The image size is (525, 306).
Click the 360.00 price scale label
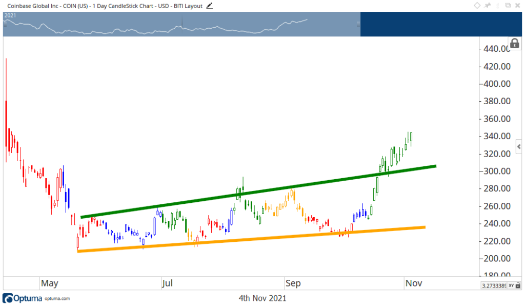tap(497, 119)
